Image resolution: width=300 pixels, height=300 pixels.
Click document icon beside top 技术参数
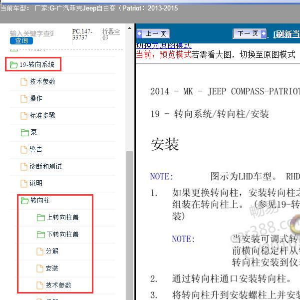(x=24, y=82)
